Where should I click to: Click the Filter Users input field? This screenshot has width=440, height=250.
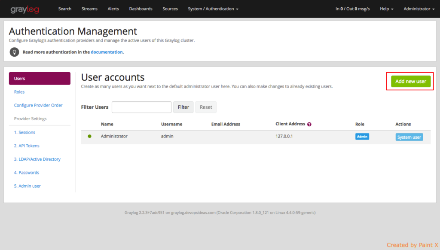point(141,107)
